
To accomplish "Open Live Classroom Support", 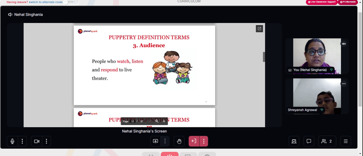I will pos(322,2).
